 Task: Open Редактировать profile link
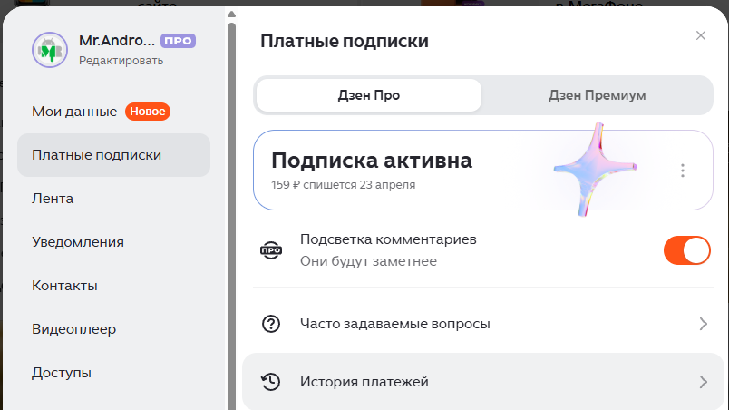(121, 61)
